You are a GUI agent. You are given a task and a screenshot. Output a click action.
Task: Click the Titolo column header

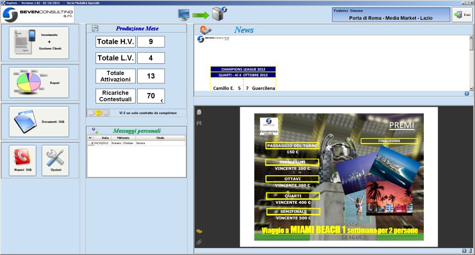160,138
